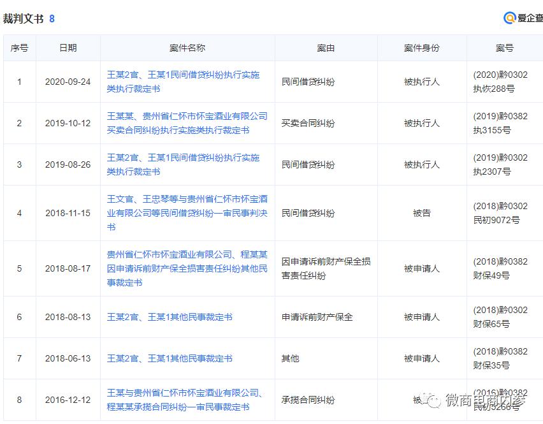Click 民间借贷纠纷 in the 2019-08-26 row
Screen dimensions: 543x424
point(308,164)
